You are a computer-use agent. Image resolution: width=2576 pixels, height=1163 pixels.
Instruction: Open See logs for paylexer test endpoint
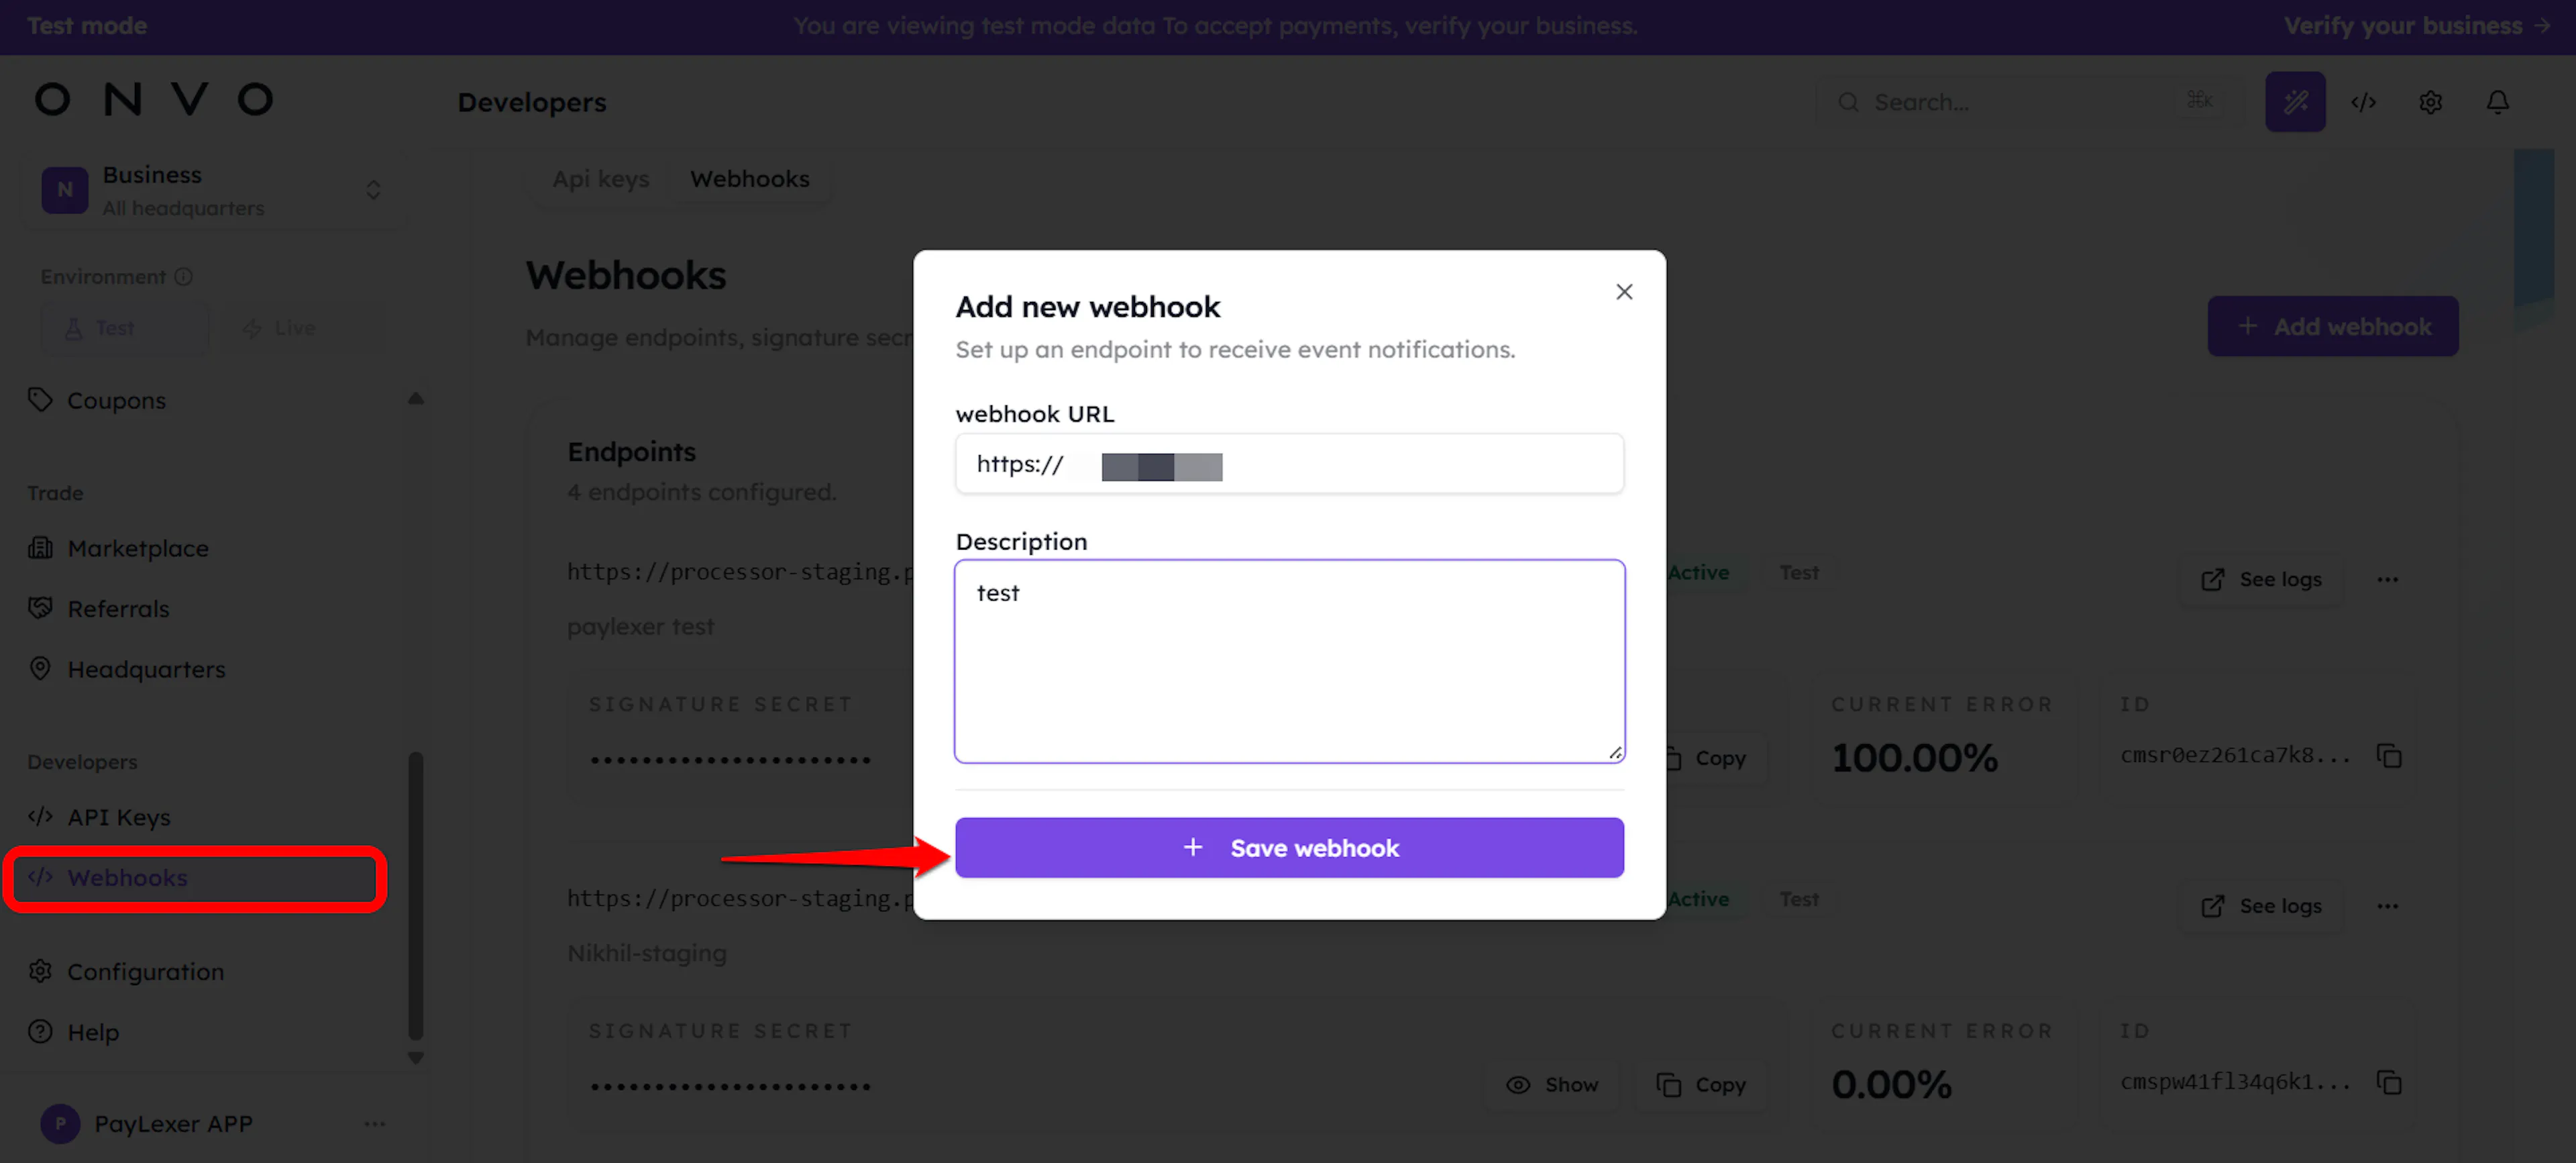point(2262,580)
